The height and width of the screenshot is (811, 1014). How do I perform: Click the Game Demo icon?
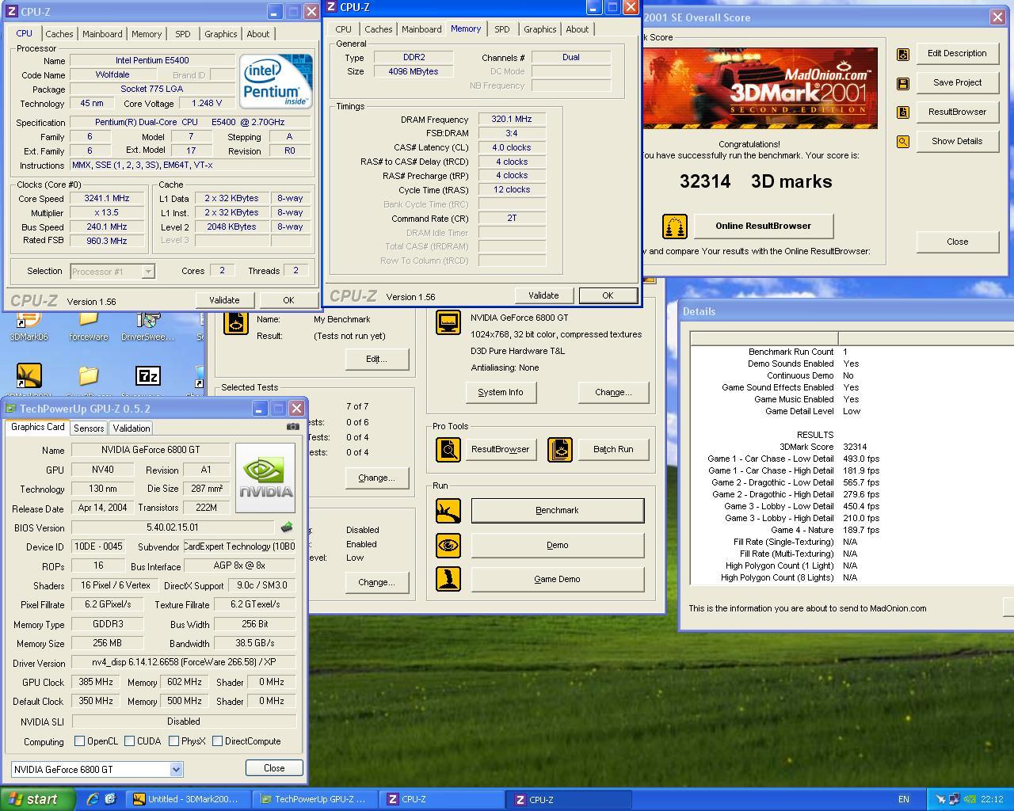point(448,579)
